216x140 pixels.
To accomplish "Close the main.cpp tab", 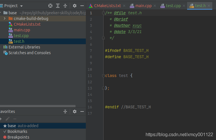I will pyautogui.click(x=155, y=6).
